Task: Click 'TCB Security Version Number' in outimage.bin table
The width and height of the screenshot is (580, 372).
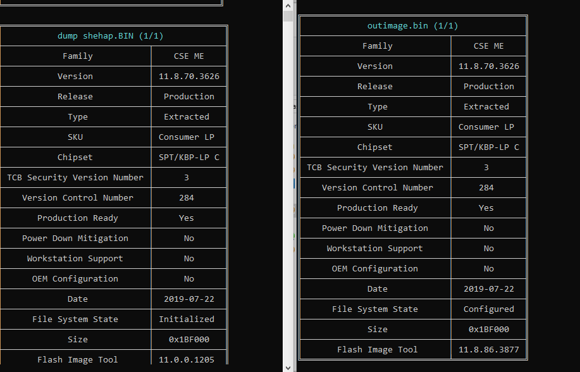Action: [374, 167]
